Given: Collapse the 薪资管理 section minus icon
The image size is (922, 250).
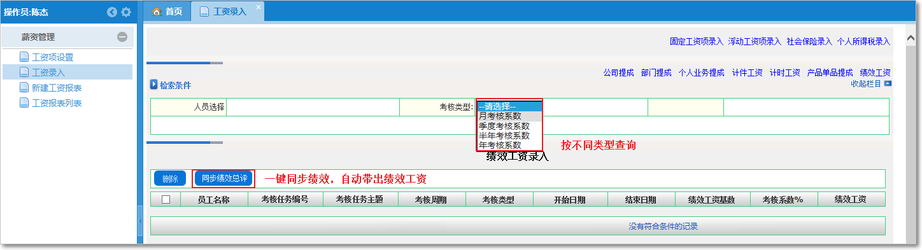Looking at the screenshot, I should click(x=122, y=37).
